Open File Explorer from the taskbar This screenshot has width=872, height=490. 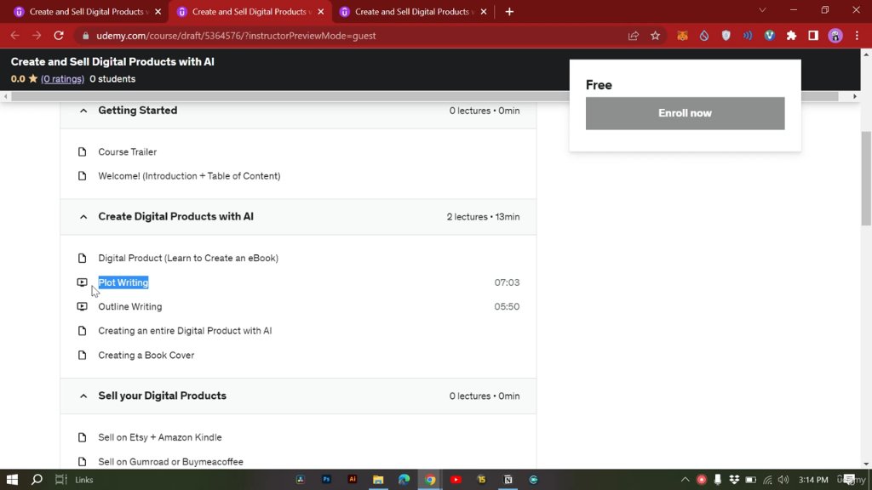click(378, 480)
